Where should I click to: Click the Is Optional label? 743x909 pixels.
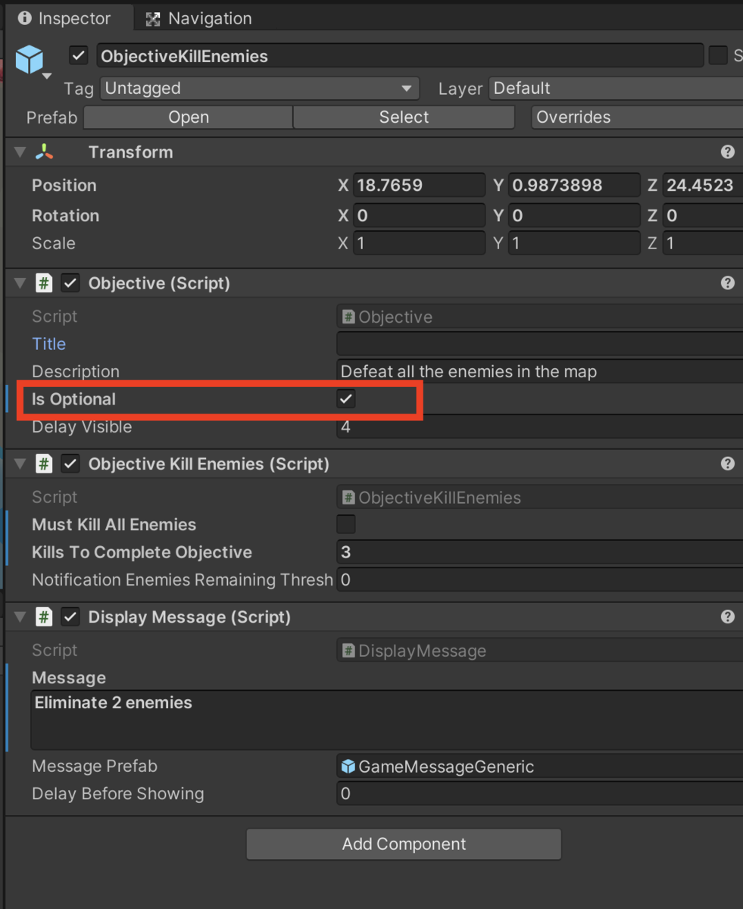click(x=73, y=399)
